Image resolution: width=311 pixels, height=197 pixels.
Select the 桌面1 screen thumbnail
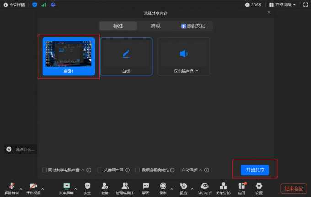69,57
